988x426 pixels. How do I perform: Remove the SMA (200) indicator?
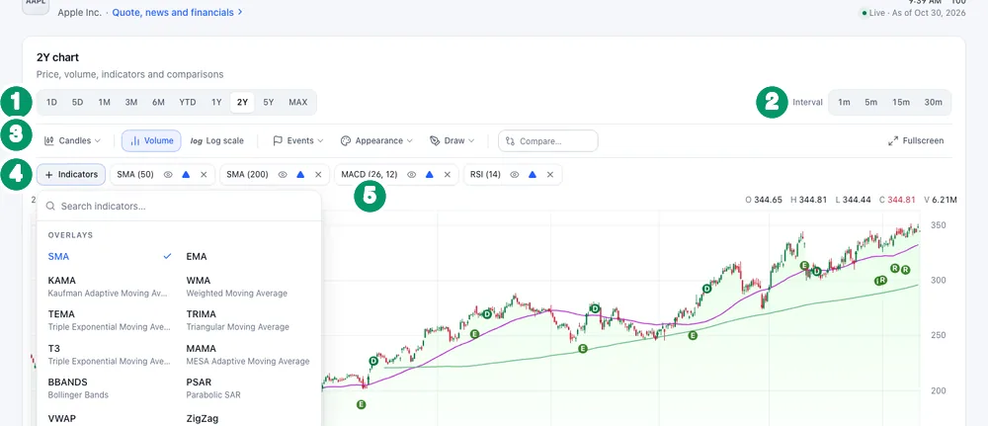click(x=318, y=175)
